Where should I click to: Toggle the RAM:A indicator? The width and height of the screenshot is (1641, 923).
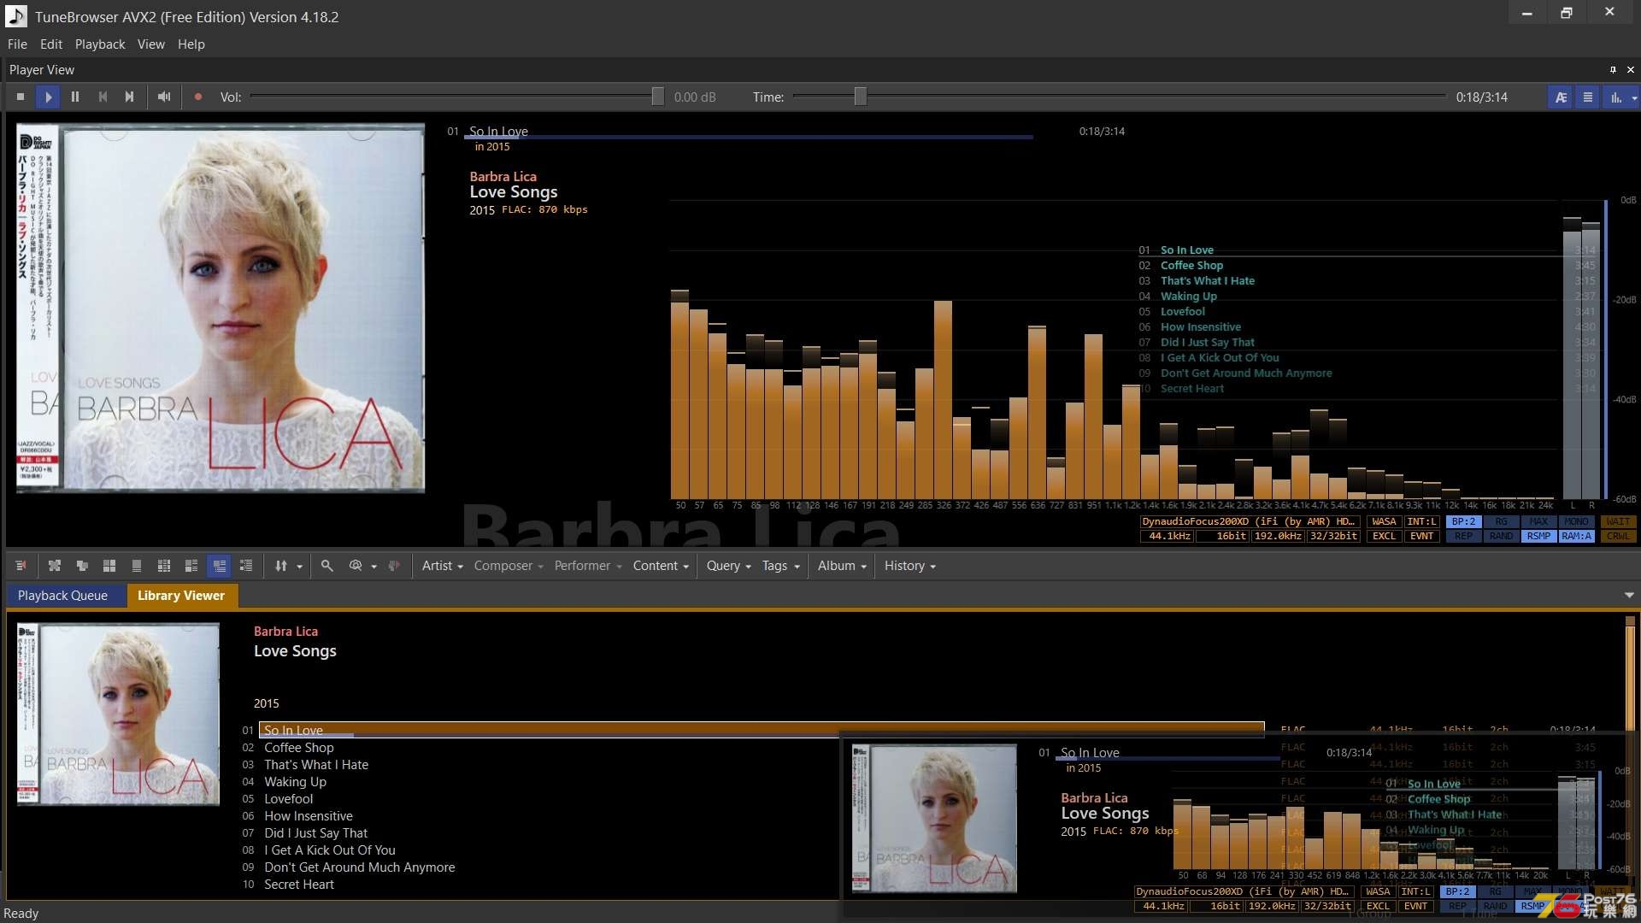[1576, 537]
